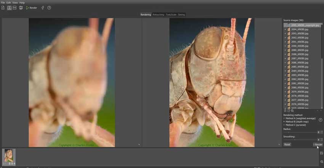Switch to the Retouching tab
This screenshot has width=324, height=168.
tap(158, 14)
